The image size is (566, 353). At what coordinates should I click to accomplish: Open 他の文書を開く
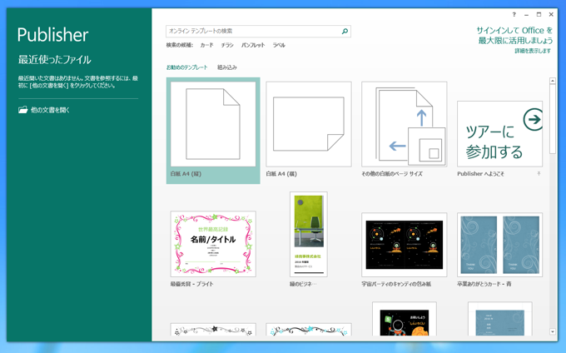44,110
